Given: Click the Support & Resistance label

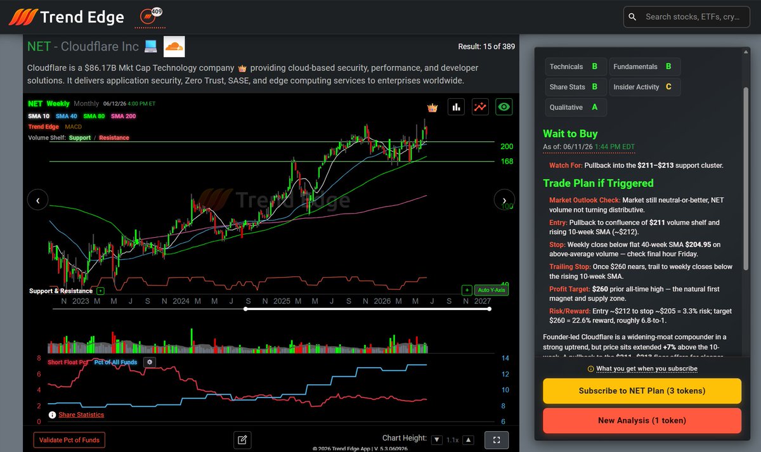Looking at the screenshot, I should pyautogui.click(x=61, y=291).
